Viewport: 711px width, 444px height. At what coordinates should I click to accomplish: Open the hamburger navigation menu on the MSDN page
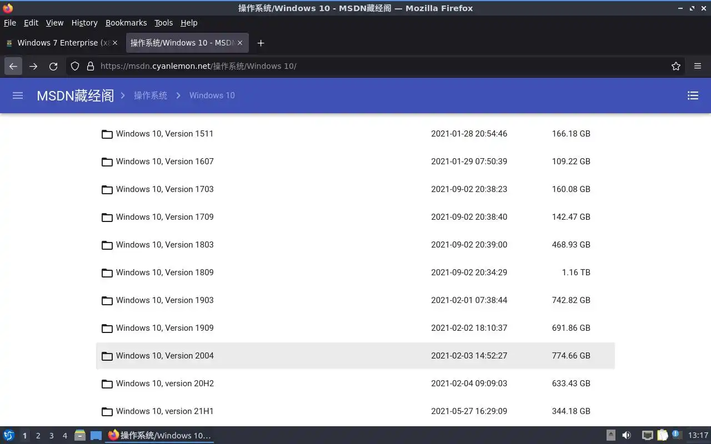pyautogui.click(x=18, y=95)
